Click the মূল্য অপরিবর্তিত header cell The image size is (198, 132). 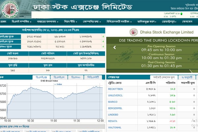coord(86,65)
